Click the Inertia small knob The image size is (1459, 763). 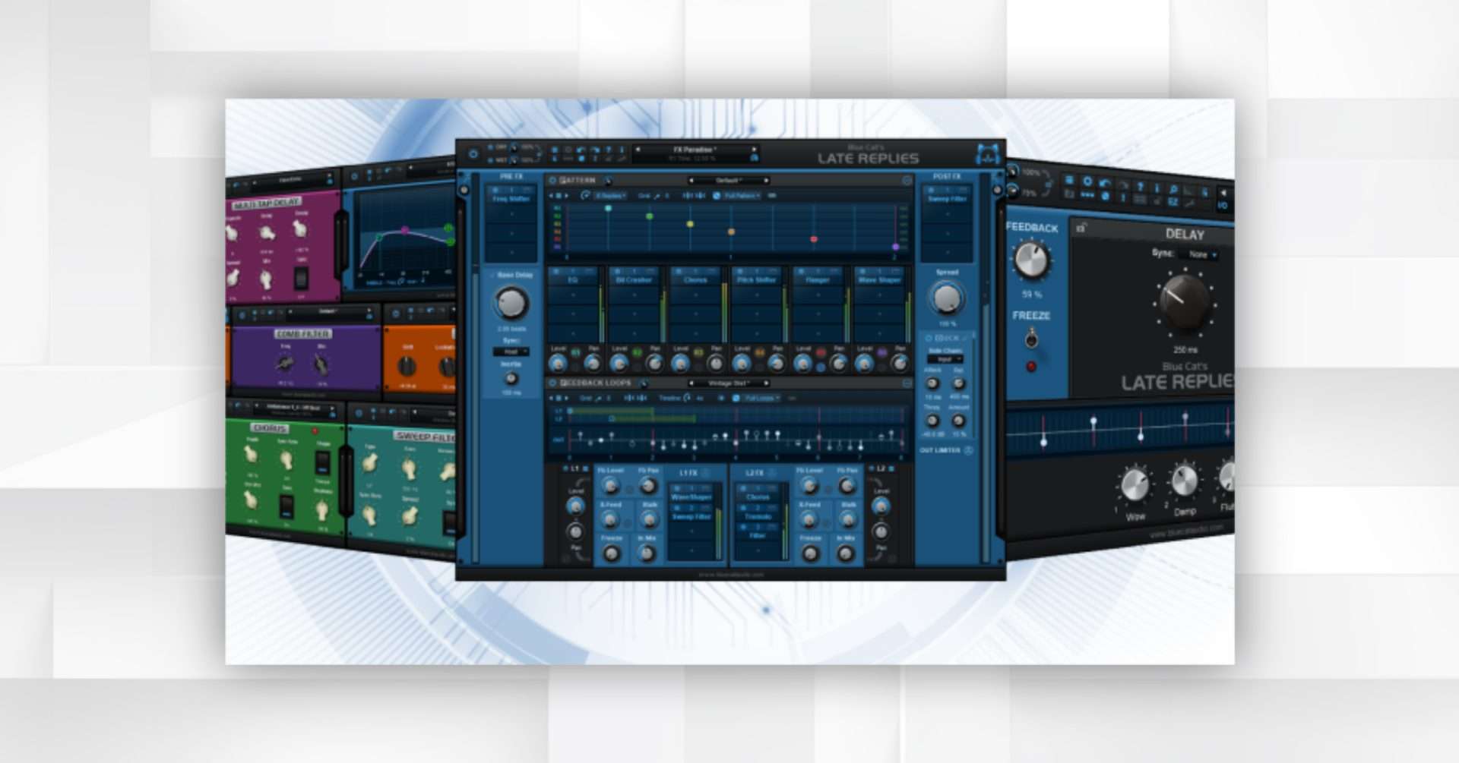(x=511, y=378)
